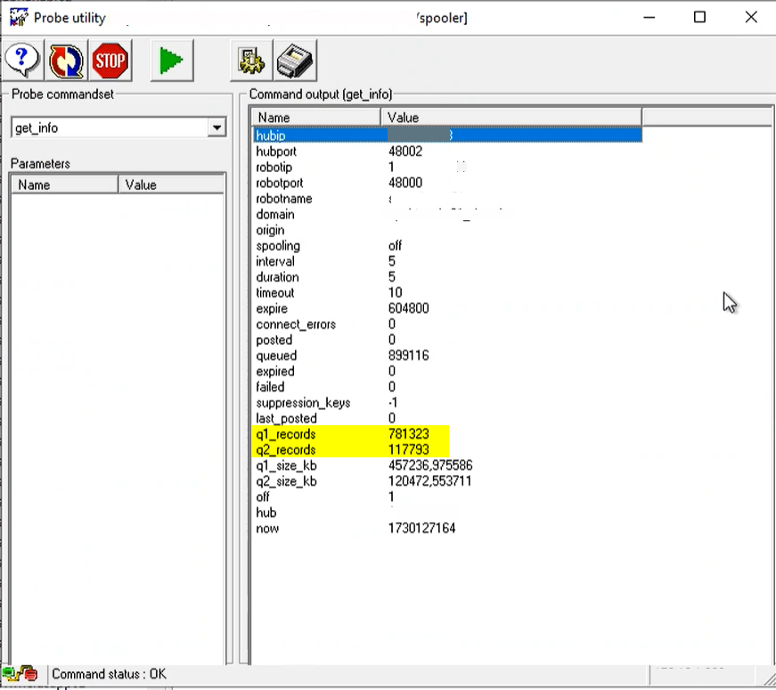Click Parameters Value column header
Viewport: 776px width, 690px height.
171,185
